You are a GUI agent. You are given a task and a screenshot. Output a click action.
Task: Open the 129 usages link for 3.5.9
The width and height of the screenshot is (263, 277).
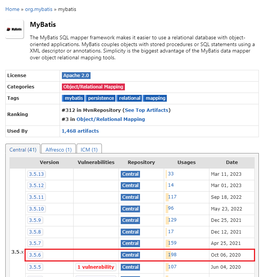pyautogui.click(x=172, y=220)
